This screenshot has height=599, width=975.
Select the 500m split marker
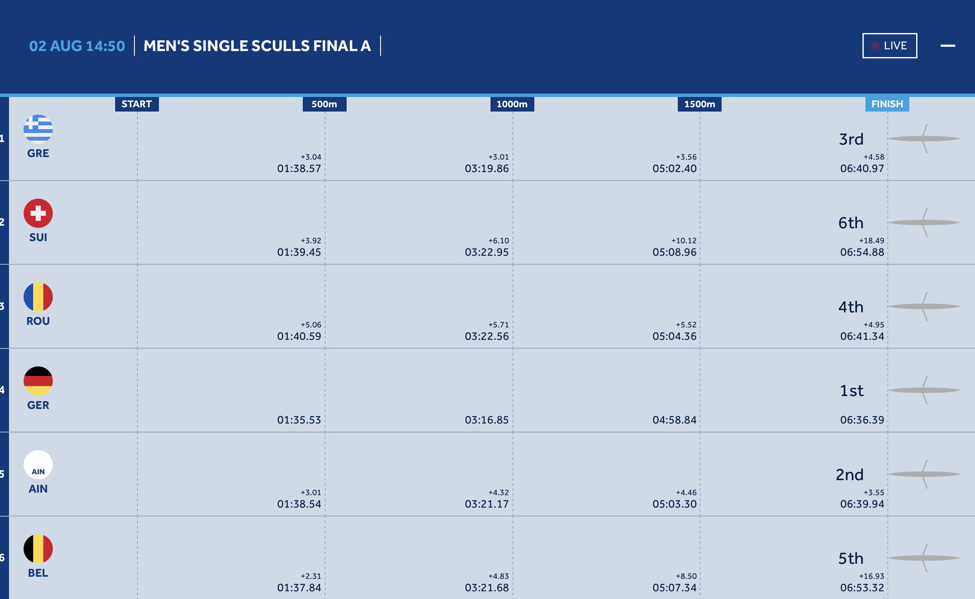coord(324,104)
